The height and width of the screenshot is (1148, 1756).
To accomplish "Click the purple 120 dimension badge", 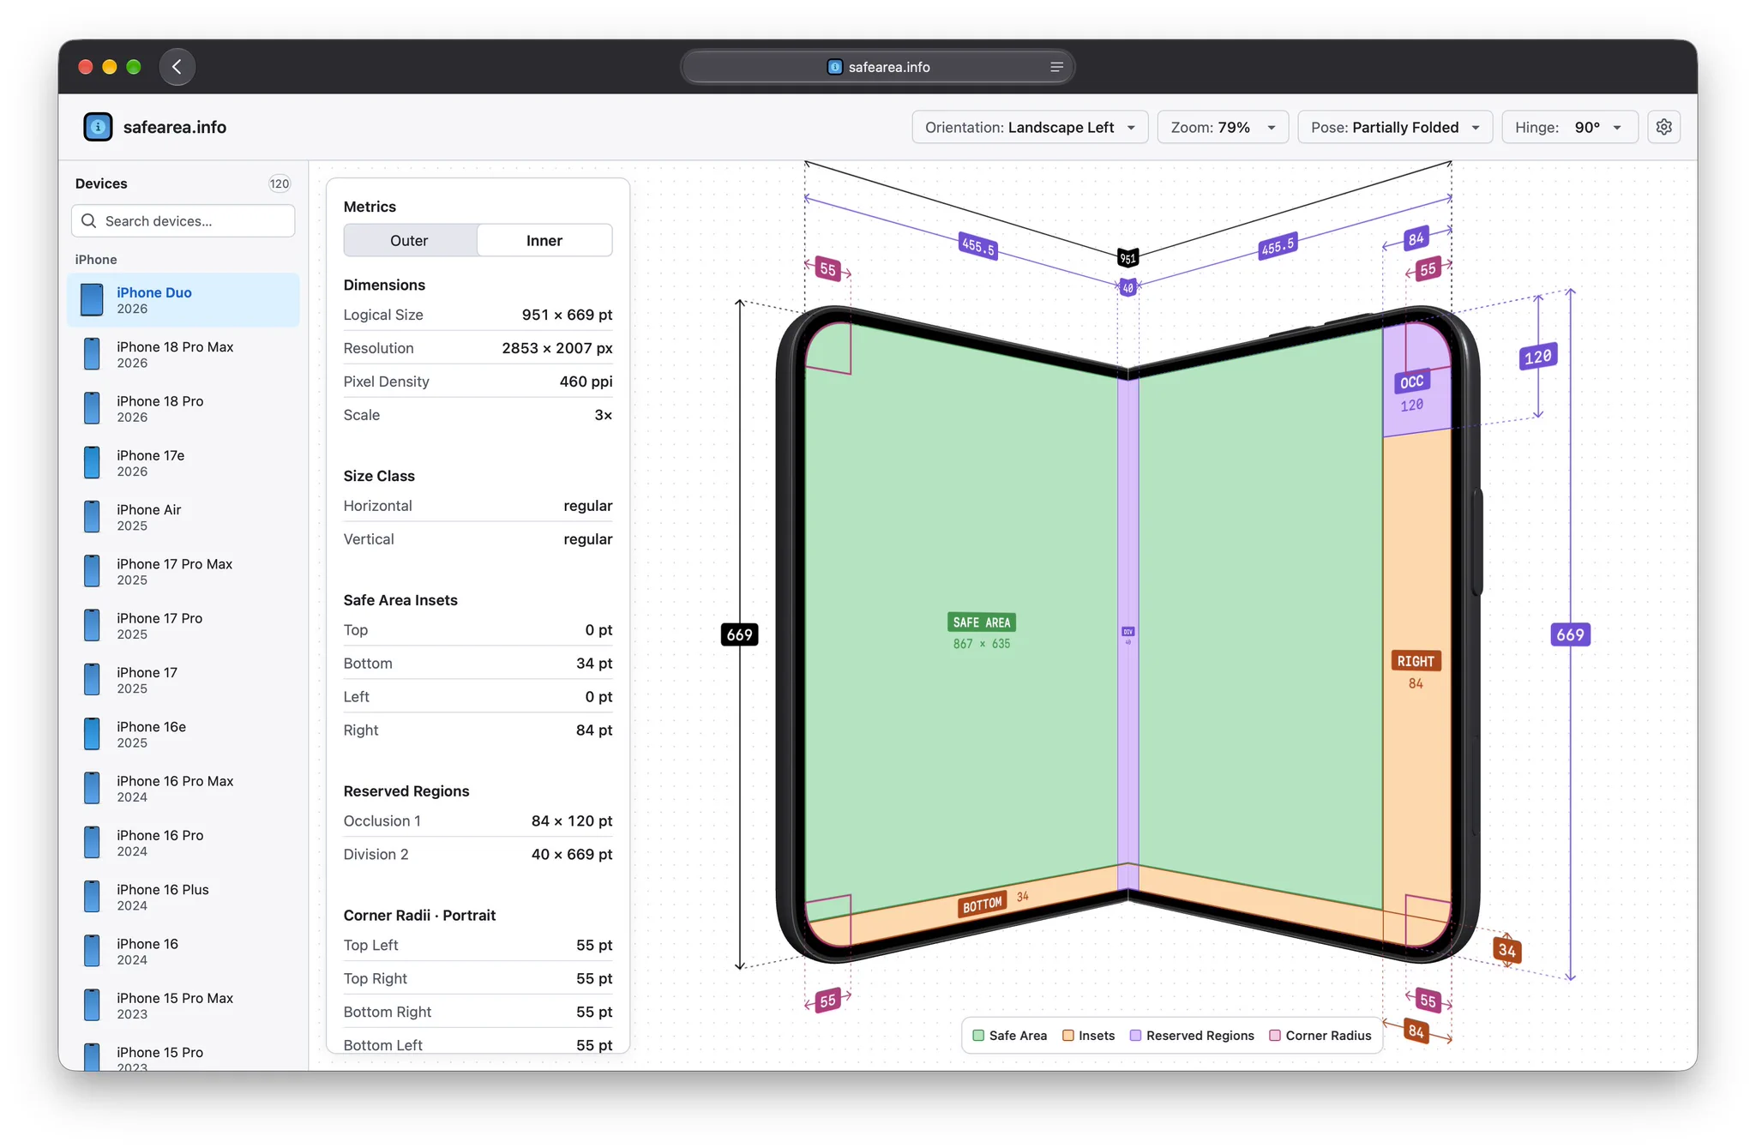I will [x=1538, y=357].
